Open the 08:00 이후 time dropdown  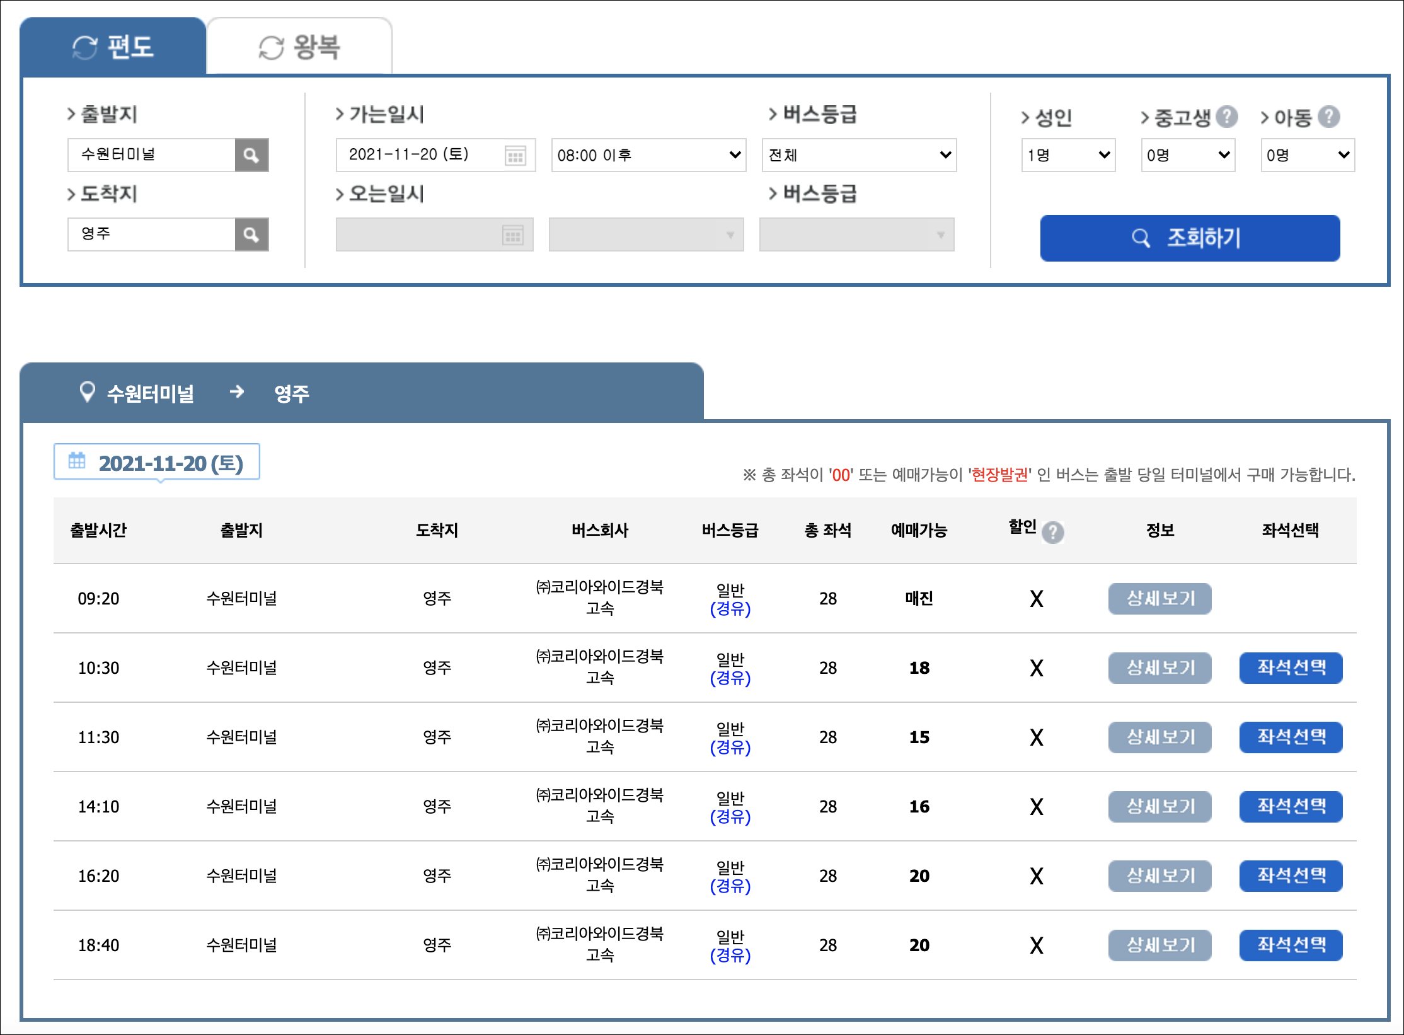tap(648, 155)
